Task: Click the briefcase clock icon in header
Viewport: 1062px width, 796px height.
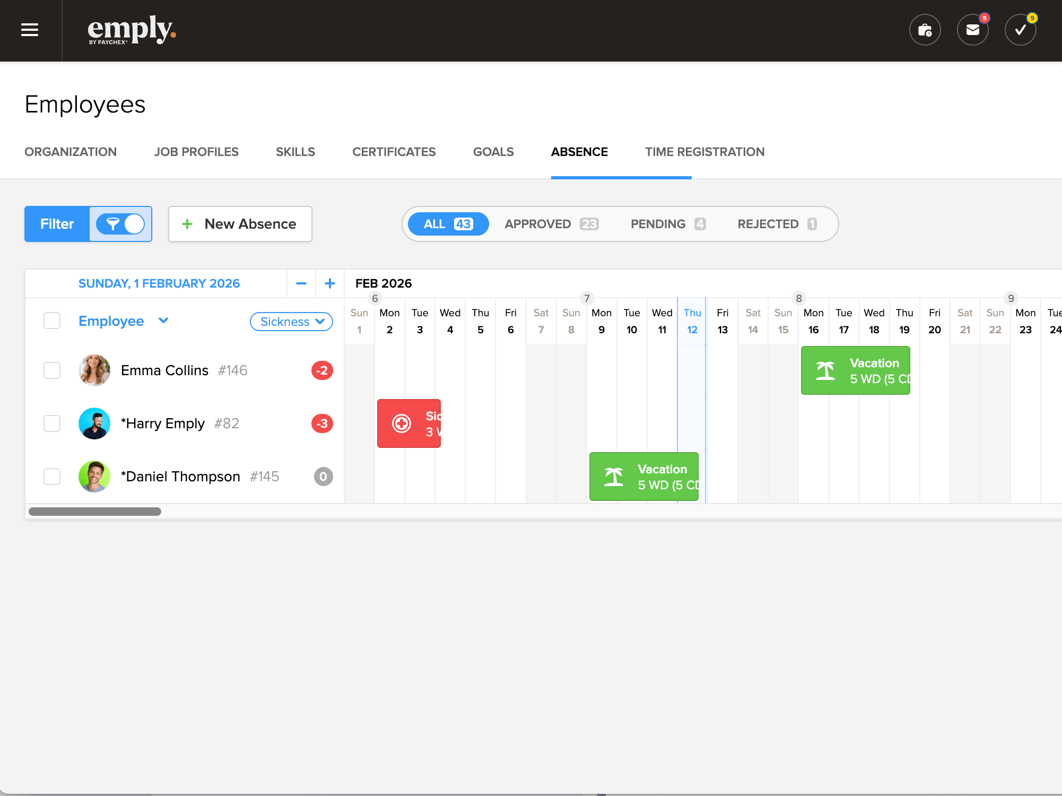Action: coord(925,30)
